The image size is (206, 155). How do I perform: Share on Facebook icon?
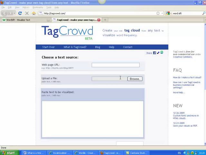point(154,53)
